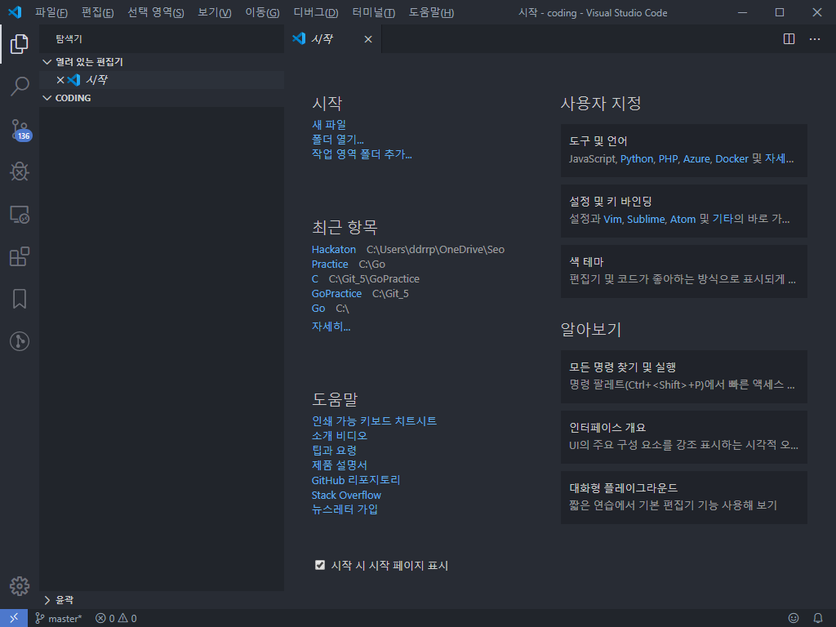Open the 선택 영역(S) menu
Viewport: 836px width, 627px height.
[156, 12]
